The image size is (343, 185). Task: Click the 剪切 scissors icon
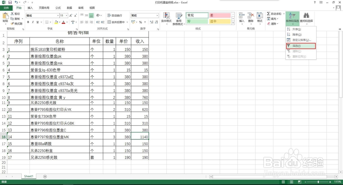(12, 14)
